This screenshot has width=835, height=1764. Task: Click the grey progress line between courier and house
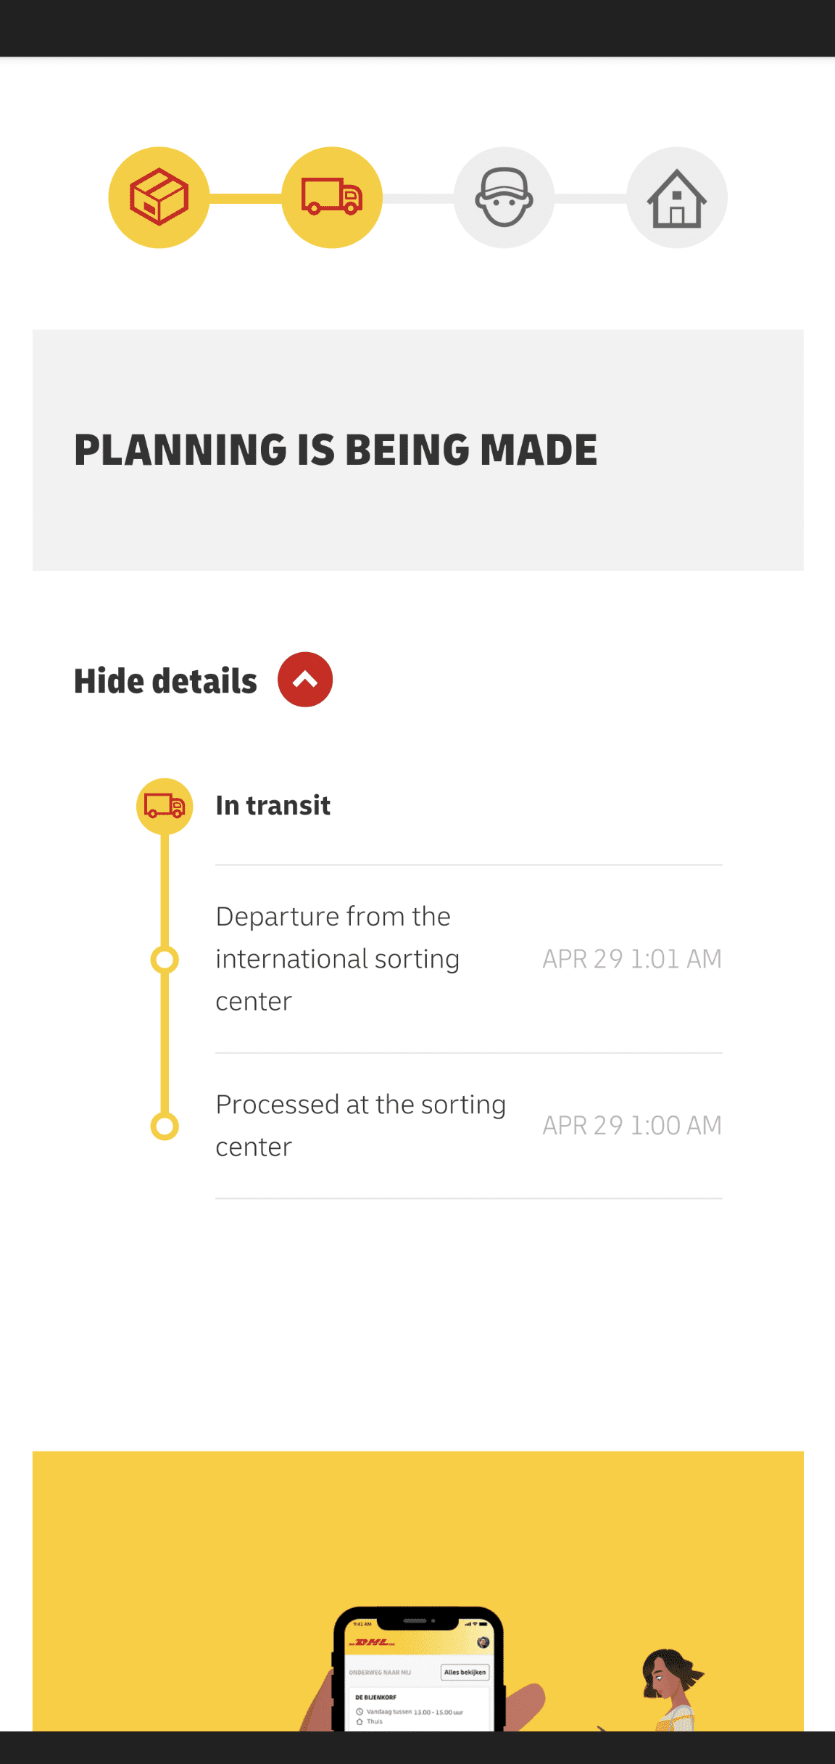click(591, 198)
